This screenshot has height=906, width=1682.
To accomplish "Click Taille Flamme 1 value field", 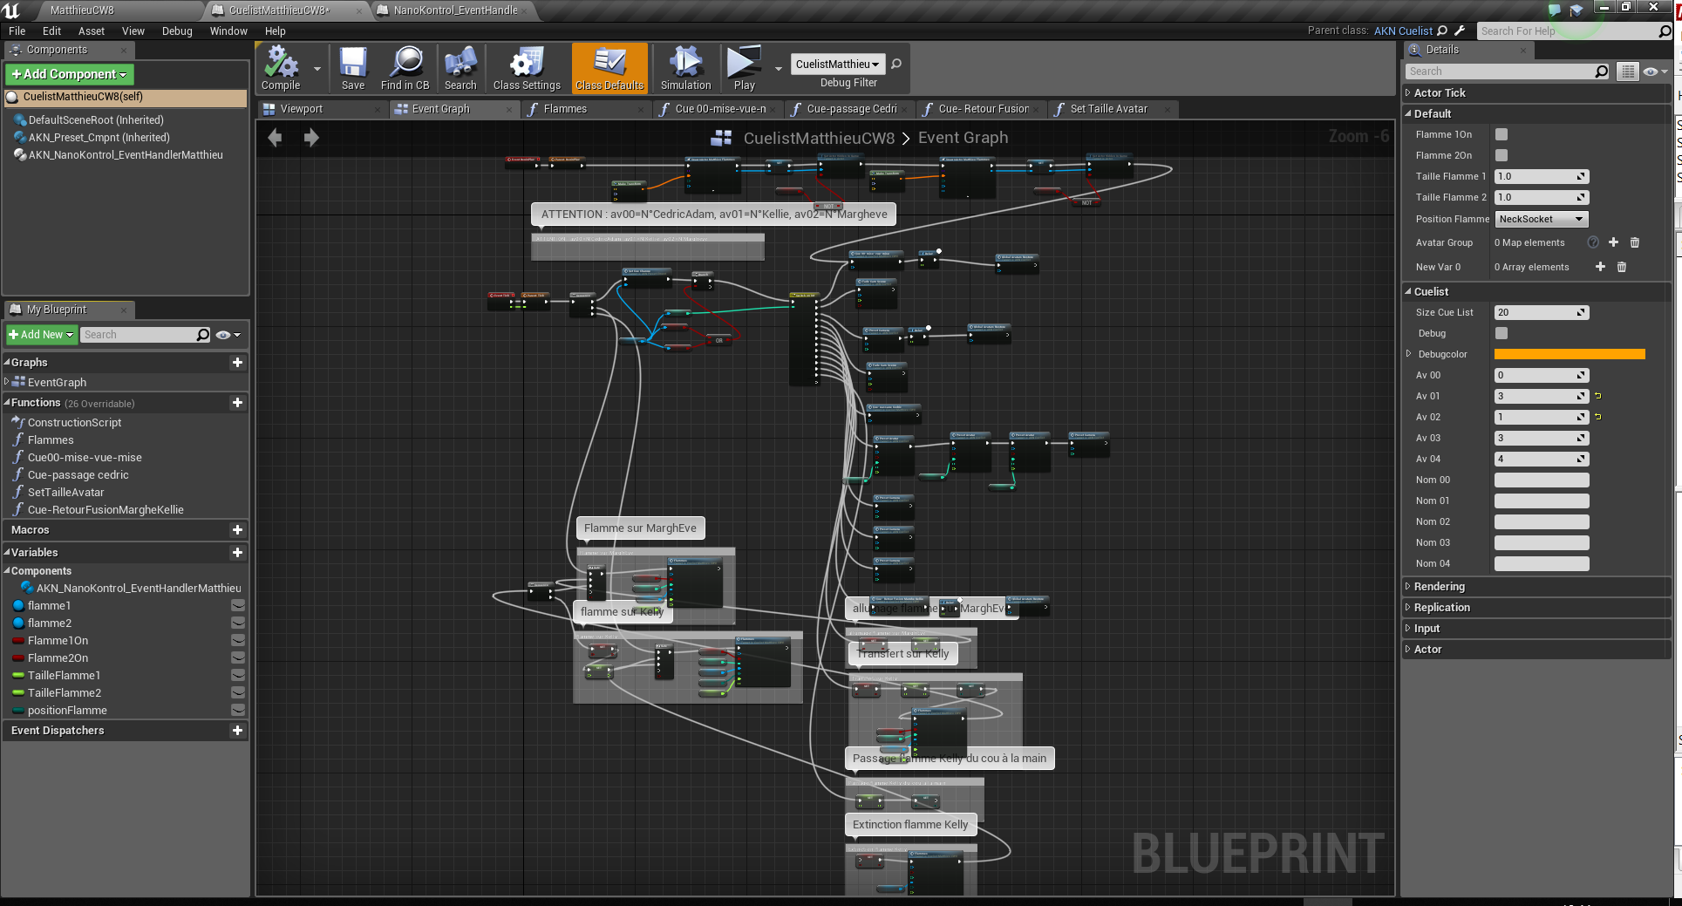I will pos(1542,176).
